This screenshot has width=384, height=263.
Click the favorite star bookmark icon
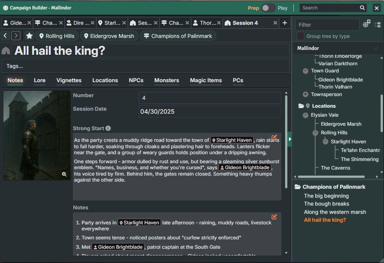tap(29, 36)
